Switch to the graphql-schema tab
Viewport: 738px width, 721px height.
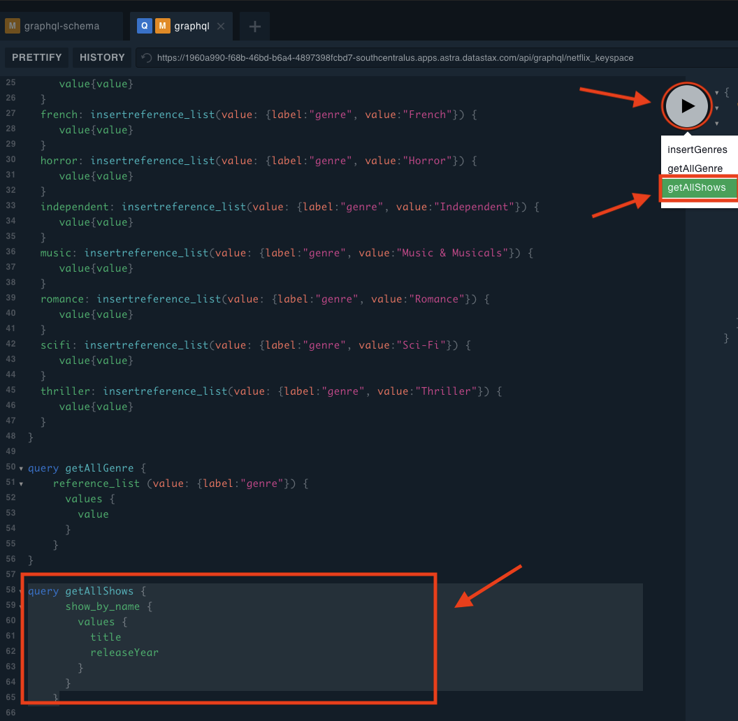pyautogui.click(x=61, y=26)
